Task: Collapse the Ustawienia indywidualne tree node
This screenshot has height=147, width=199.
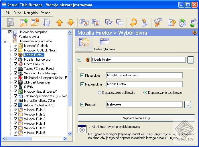Action: pyautogui.click(x=5, y=41)
